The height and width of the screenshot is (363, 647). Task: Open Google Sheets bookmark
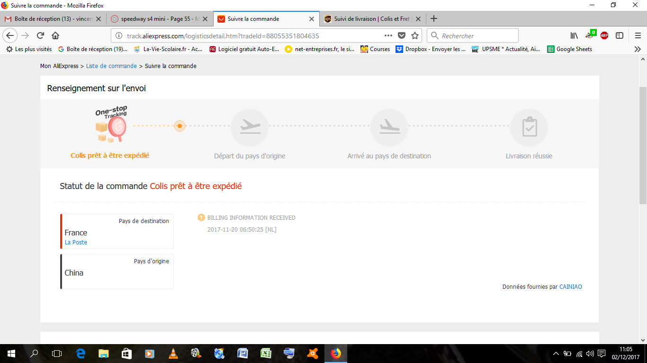pyautogui.click(x=570, y=49)
